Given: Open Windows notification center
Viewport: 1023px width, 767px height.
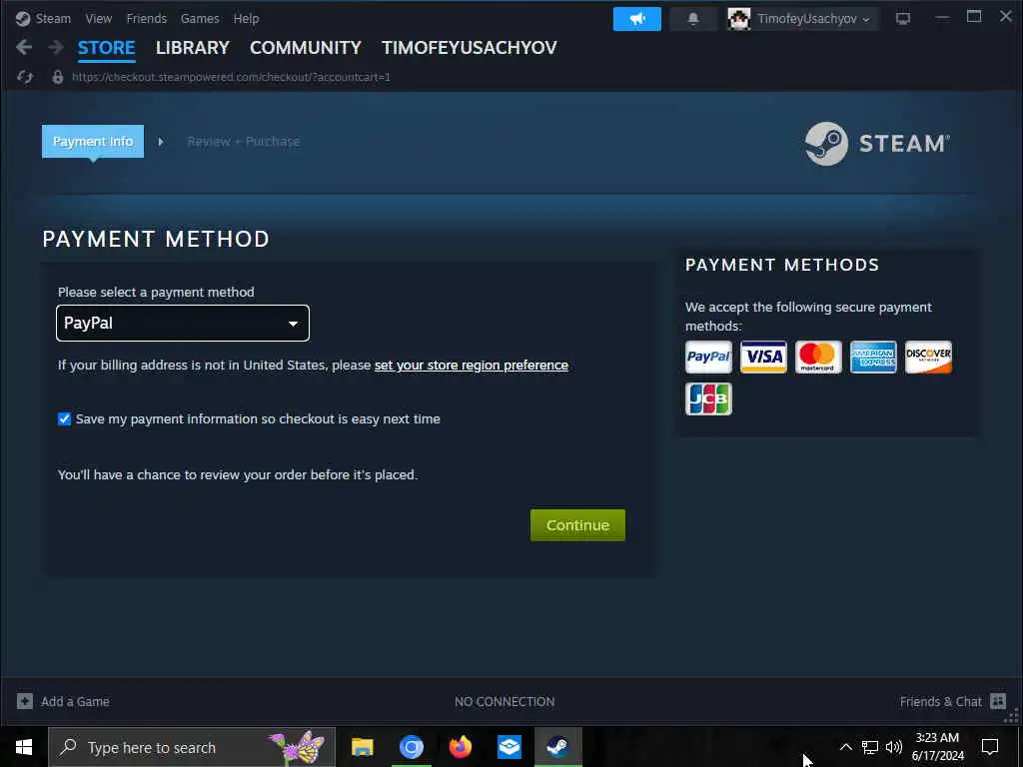Looking at the screenshot, I should pos(990,747).
